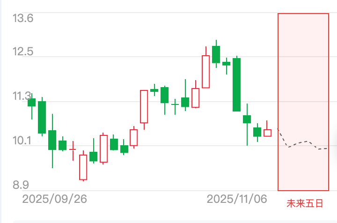Click the second candle, the tall green one
This screenshot has width=337, height=223.
(42, 117)
